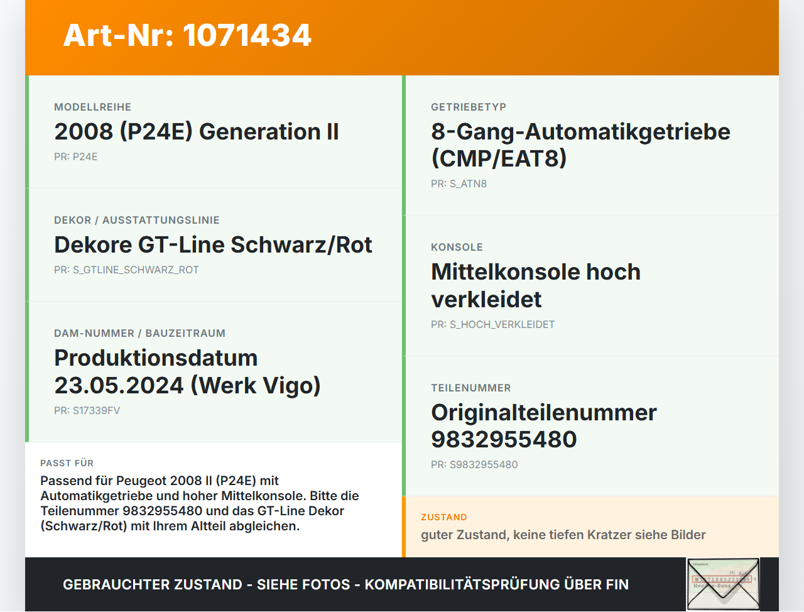The width and height of the screenshot is (804, 612).
Task: Click the vehicle registration thumbnail in the footer
Action: click(723, 584)
